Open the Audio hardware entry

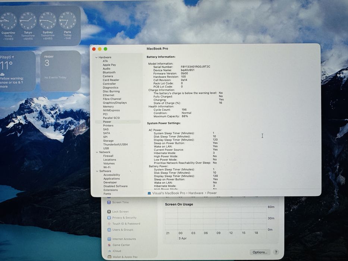coord(107,69)
